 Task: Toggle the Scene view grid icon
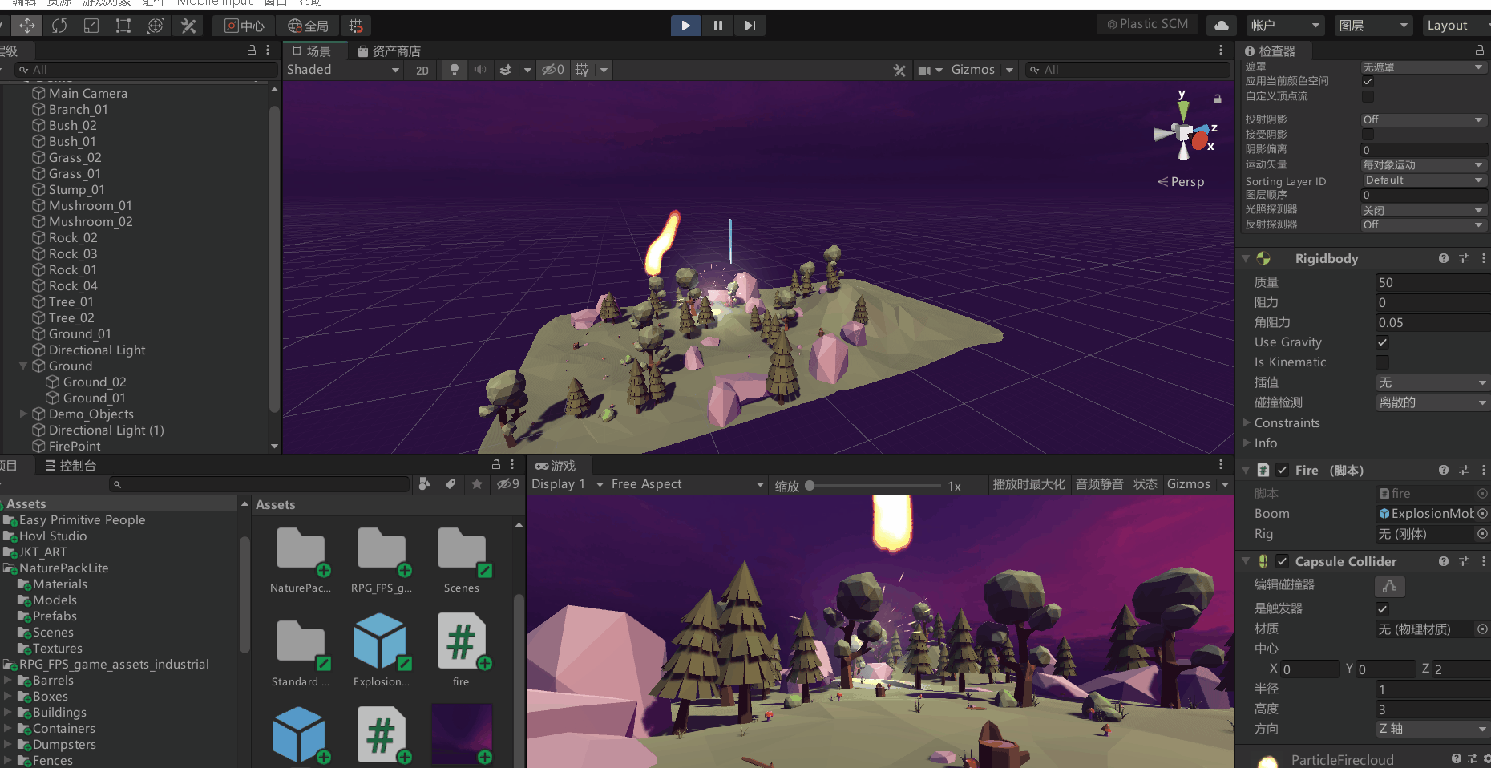pos(583,70)
